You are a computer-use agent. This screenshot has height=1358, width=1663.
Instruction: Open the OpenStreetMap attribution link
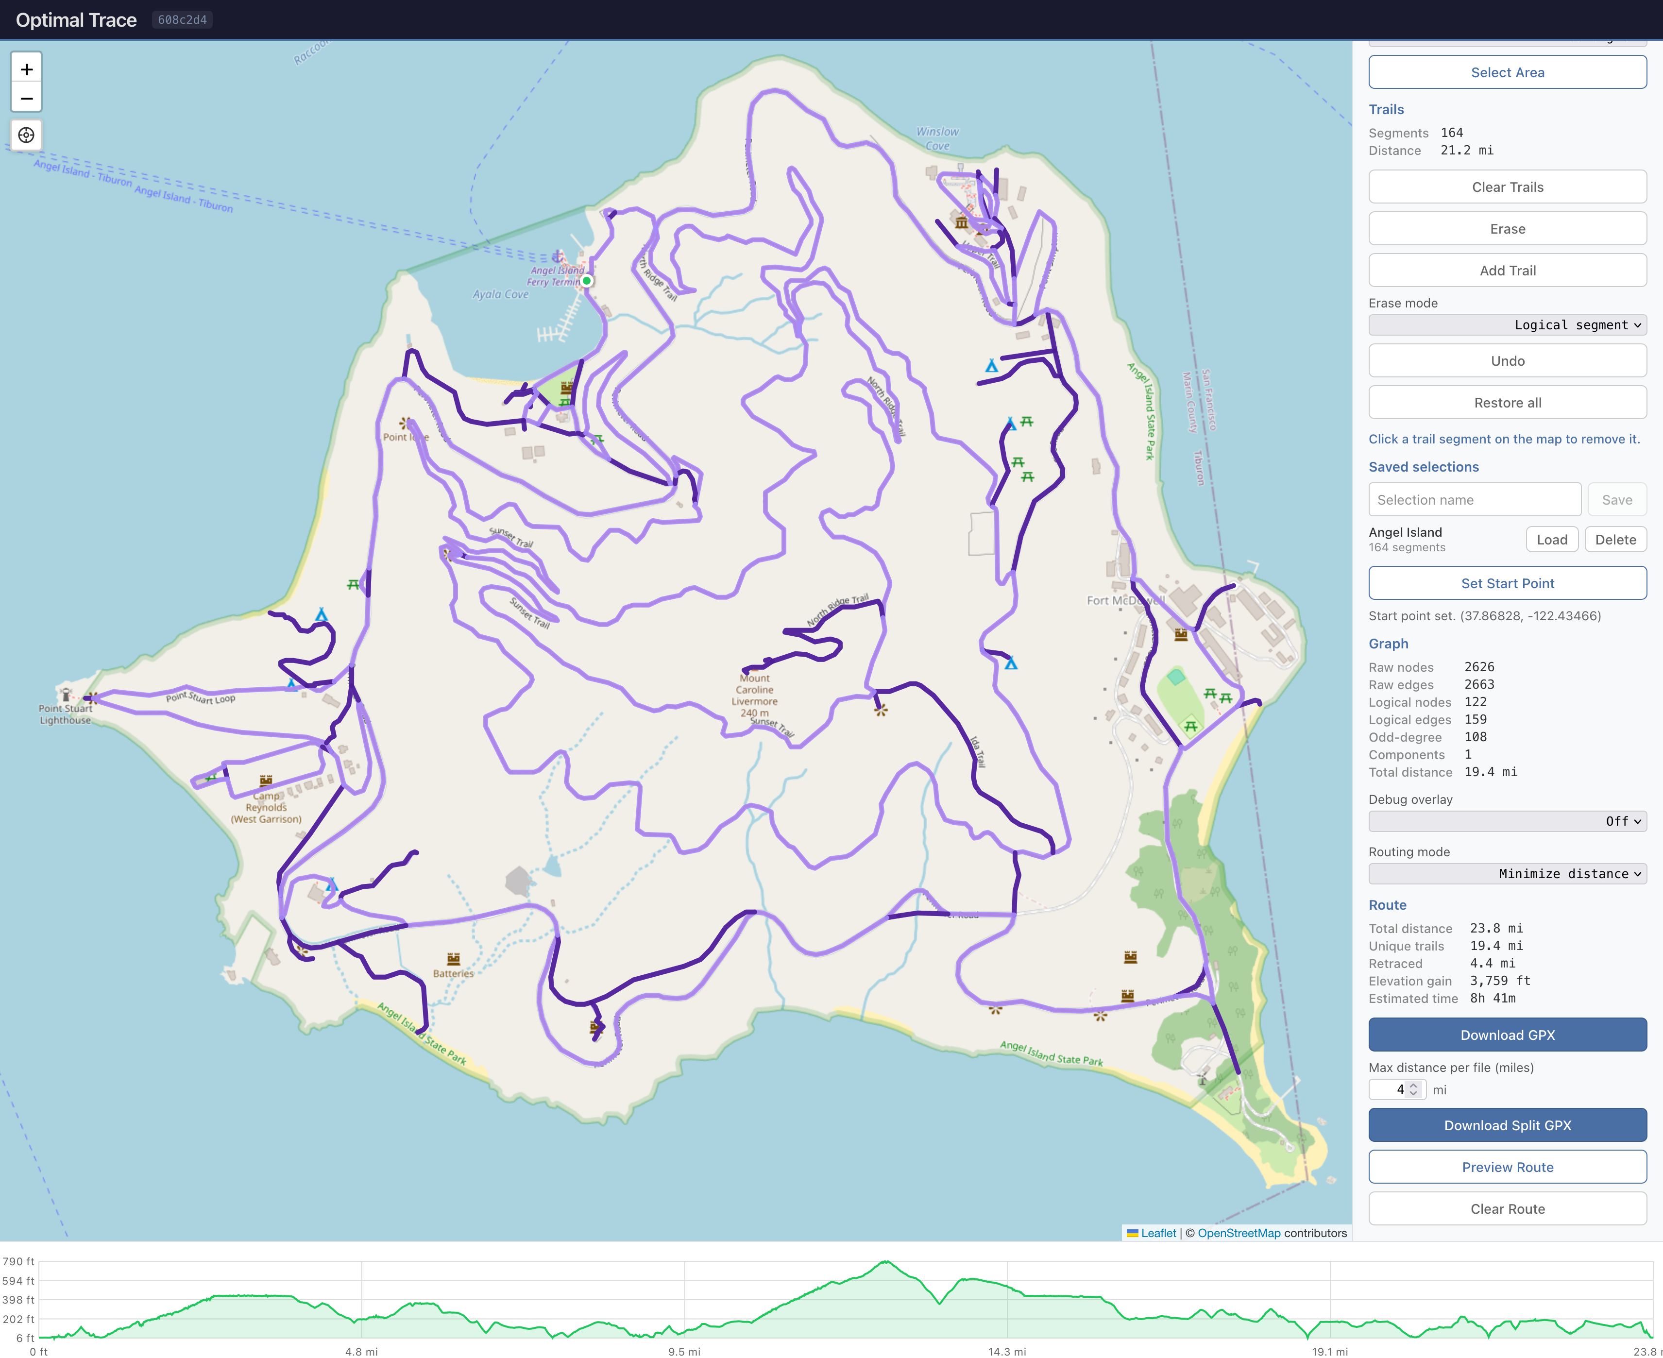tap(1238, 1234)
